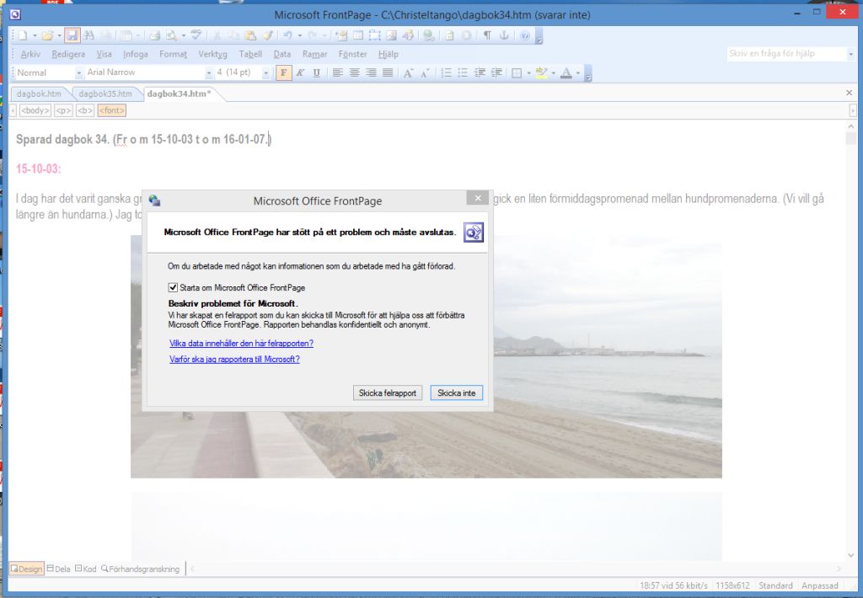Click the Insert Hyperlink globe icon
This screenshot has width=863, height=598.
pyautogui.click(x=429, y=35)
